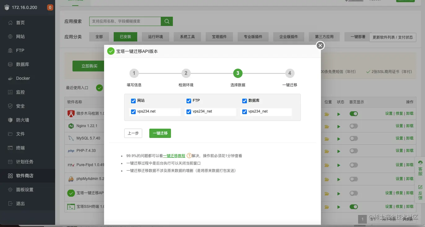
Task: Click 更新软件列表 / 支付状态 button
Action: click(393, 37)
